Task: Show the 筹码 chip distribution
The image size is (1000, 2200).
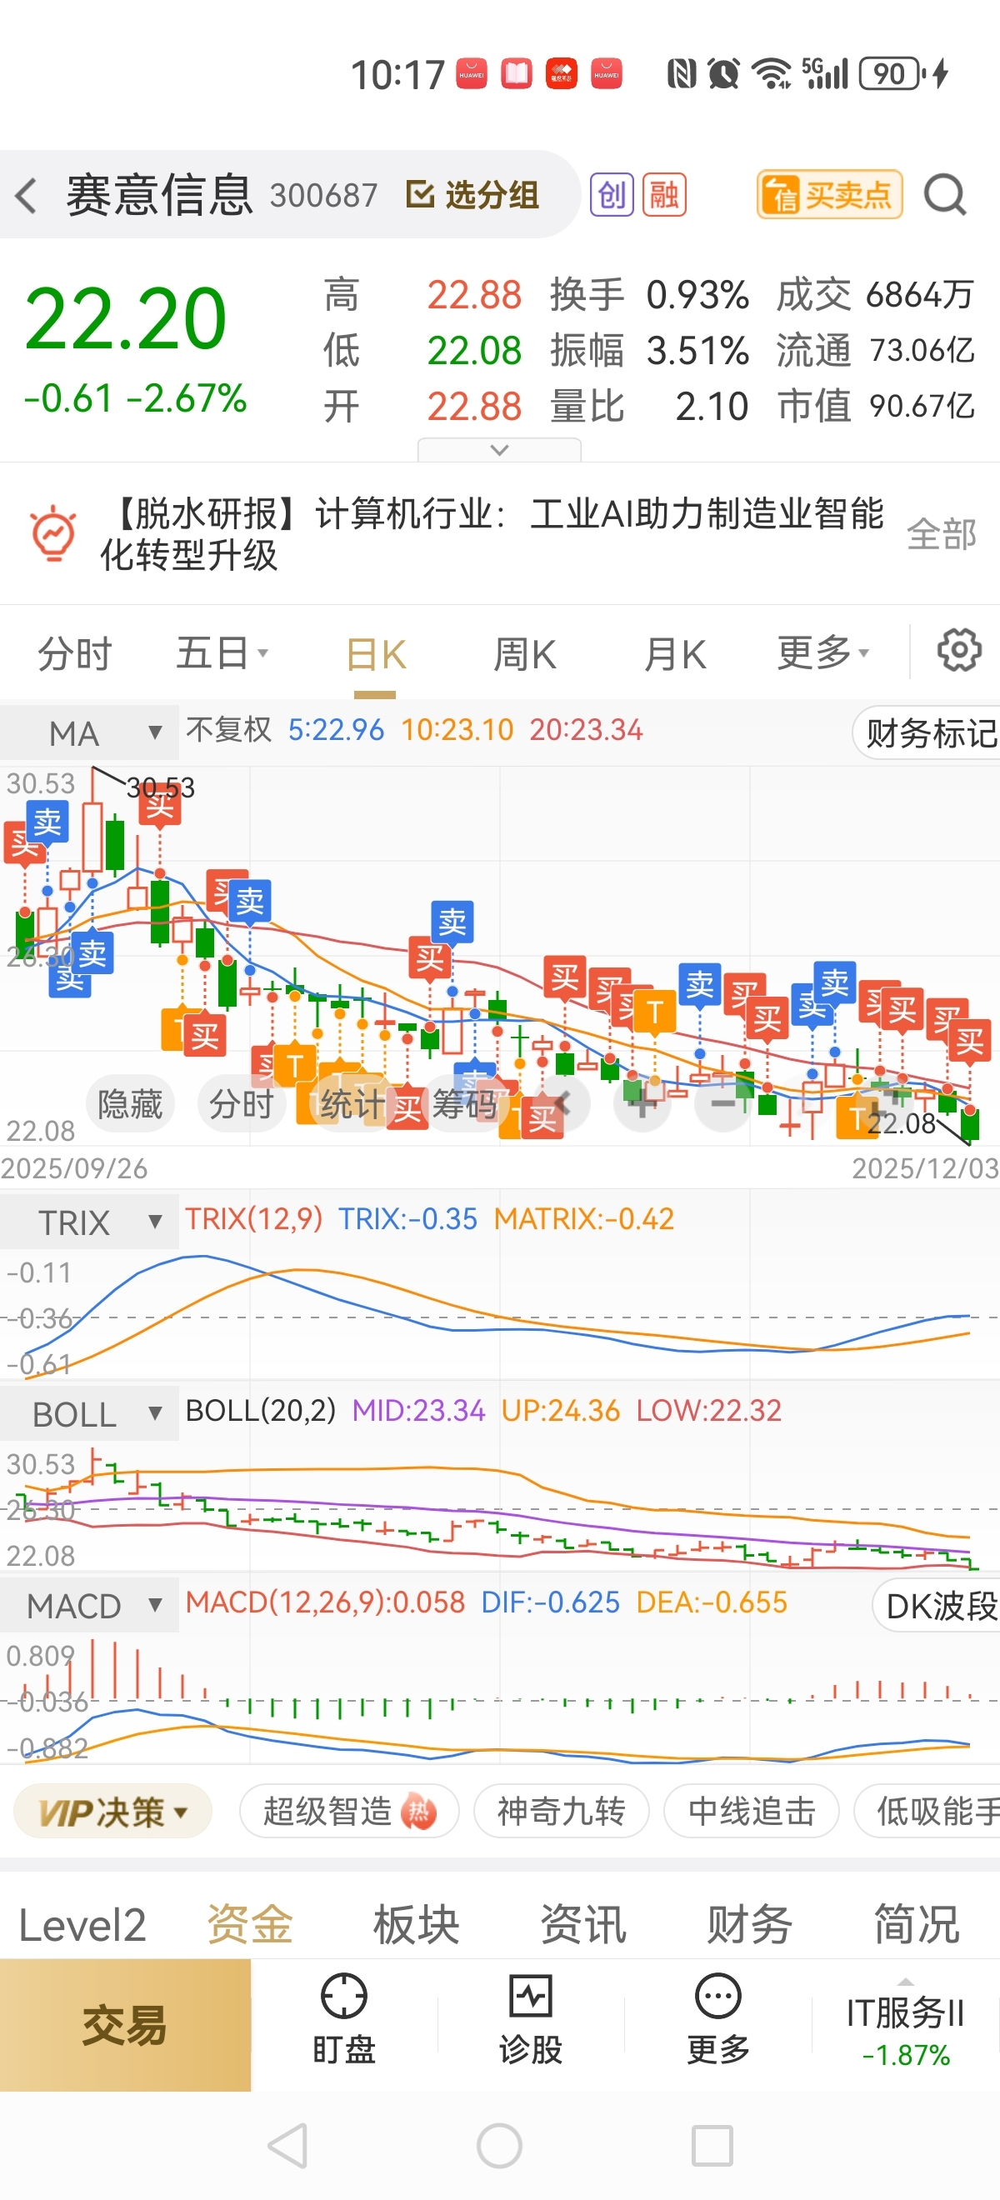Action: point(464,1104)
